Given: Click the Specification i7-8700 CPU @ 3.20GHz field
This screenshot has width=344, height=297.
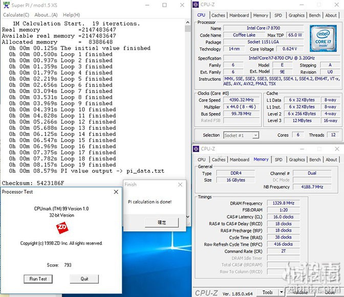Looking at the screenshot, I should point(282,58).
